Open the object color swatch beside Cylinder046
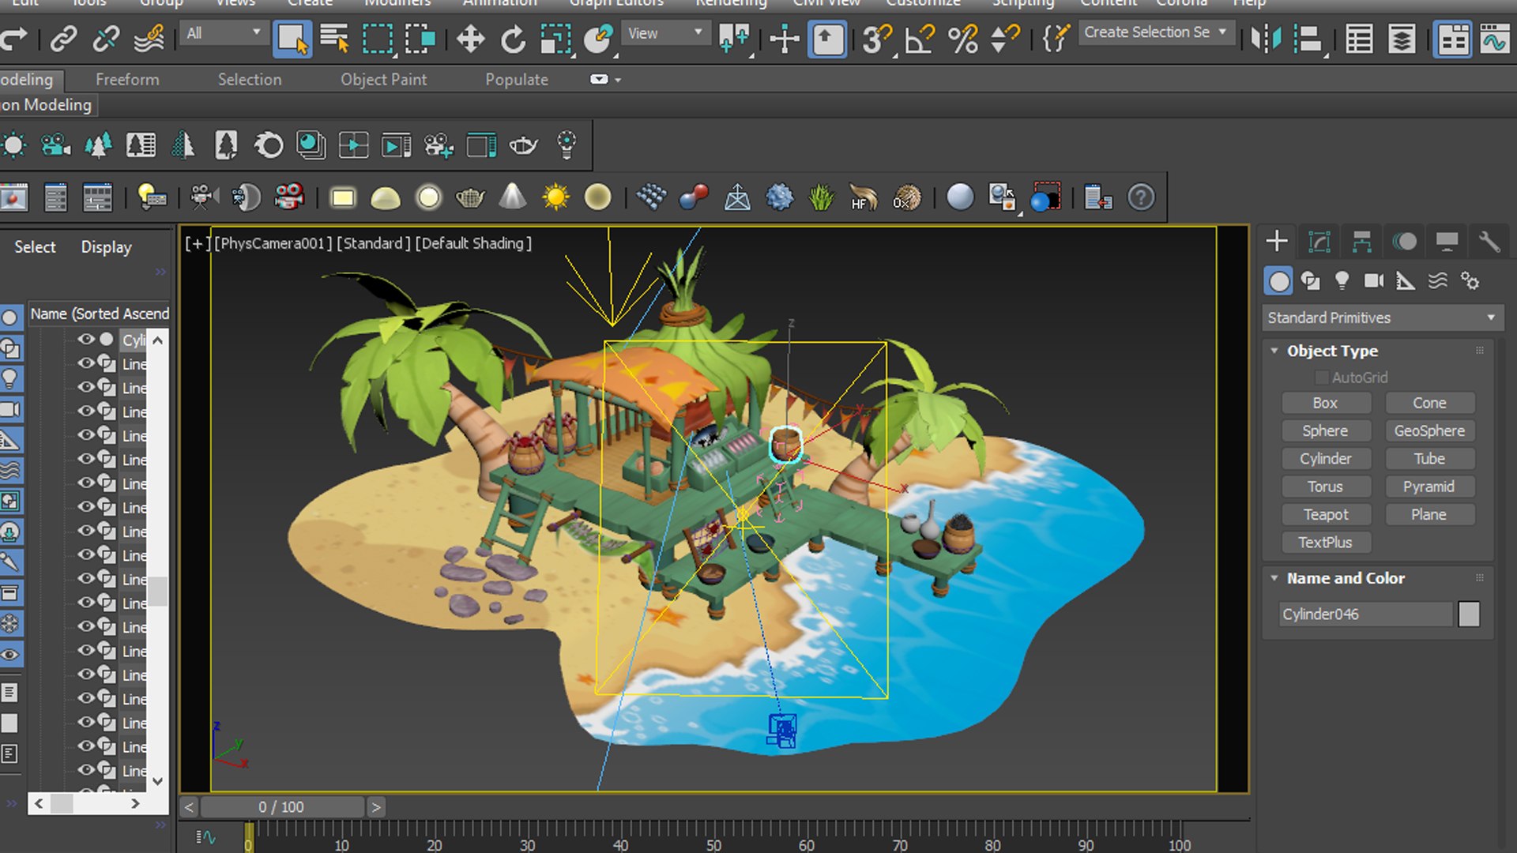 coord(1469,614)
